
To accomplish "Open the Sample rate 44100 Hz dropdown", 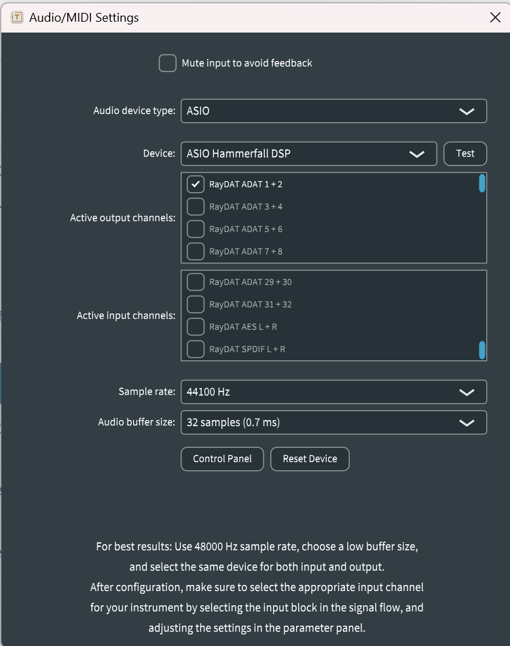I will tap(333, 392).
